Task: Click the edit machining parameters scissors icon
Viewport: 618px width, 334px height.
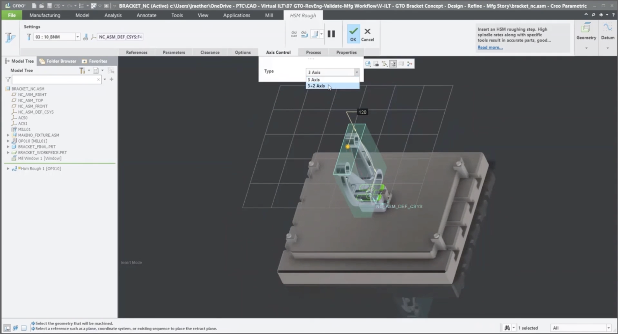Action: [x=85, y=37]
